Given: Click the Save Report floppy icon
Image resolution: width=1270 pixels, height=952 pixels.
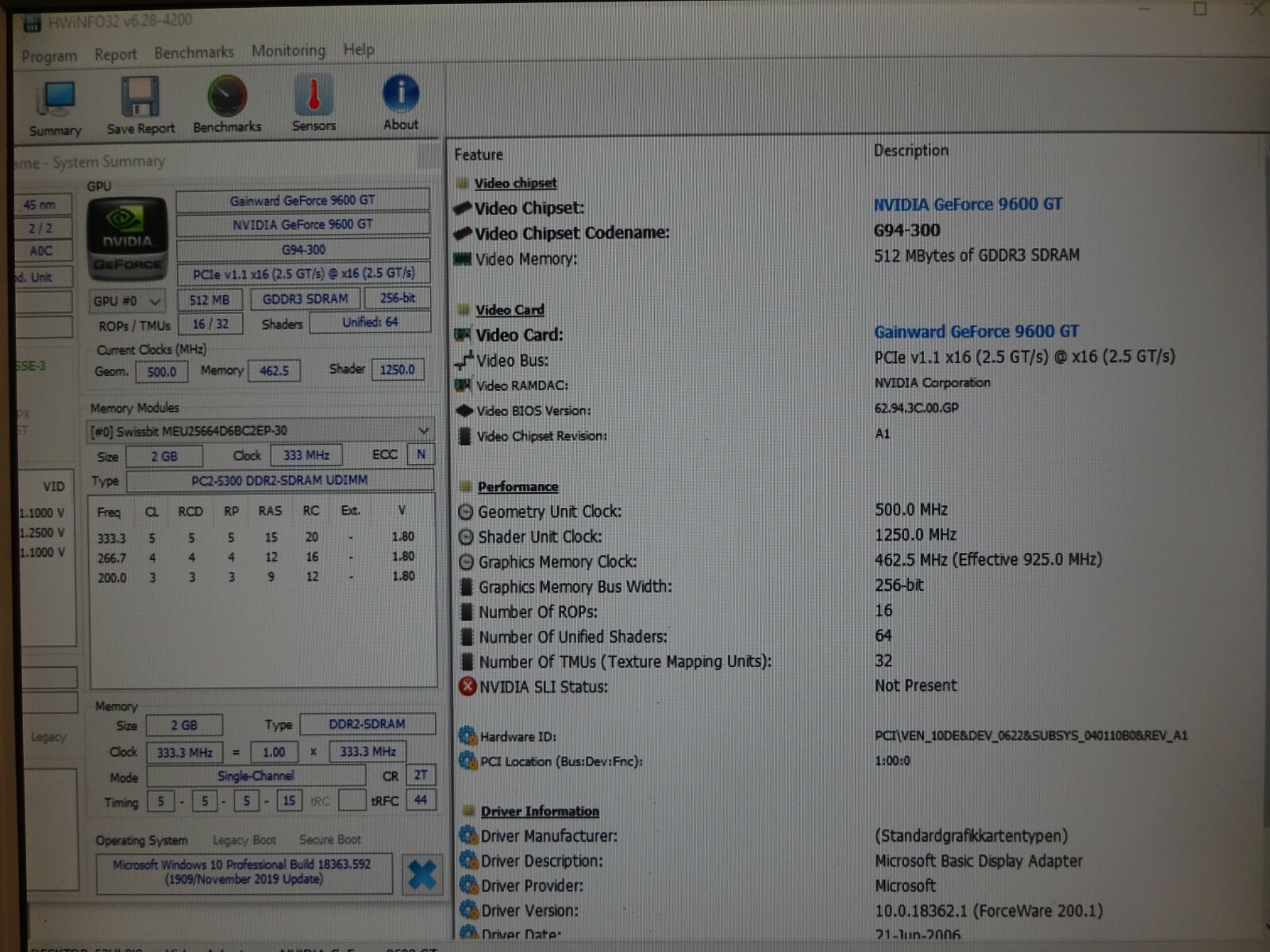Looking at the screenshot, I should [140, 97].
